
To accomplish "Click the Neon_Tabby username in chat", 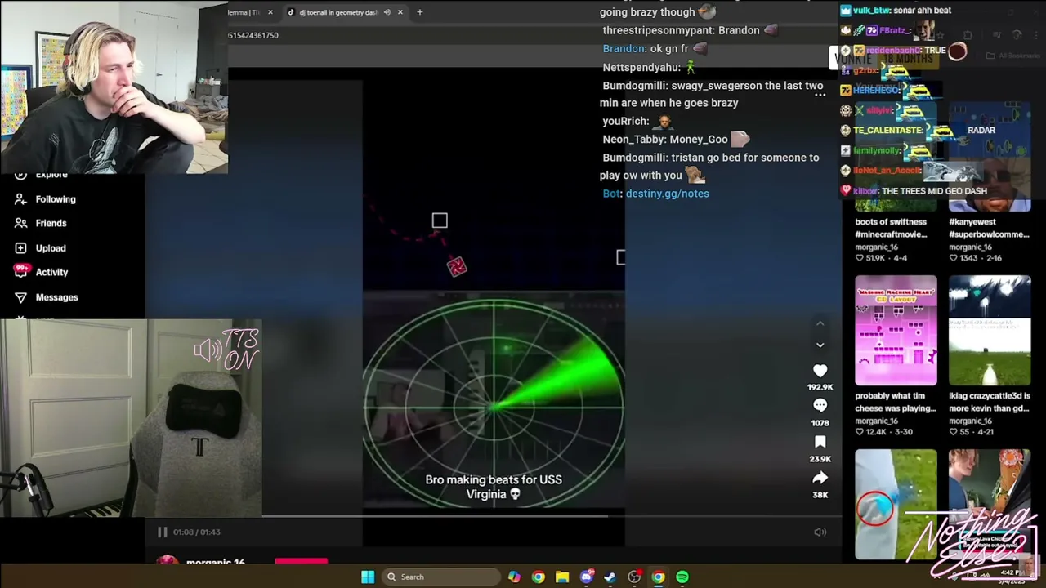I will click(633, 140).
